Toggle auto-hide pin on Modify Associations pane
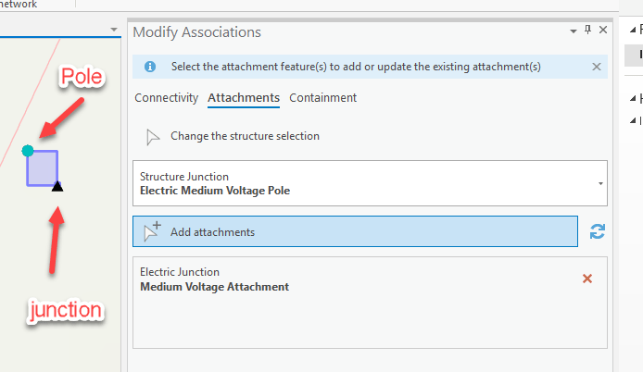The width and height of the screenshot is (643, 372). [x=587, y=31]
